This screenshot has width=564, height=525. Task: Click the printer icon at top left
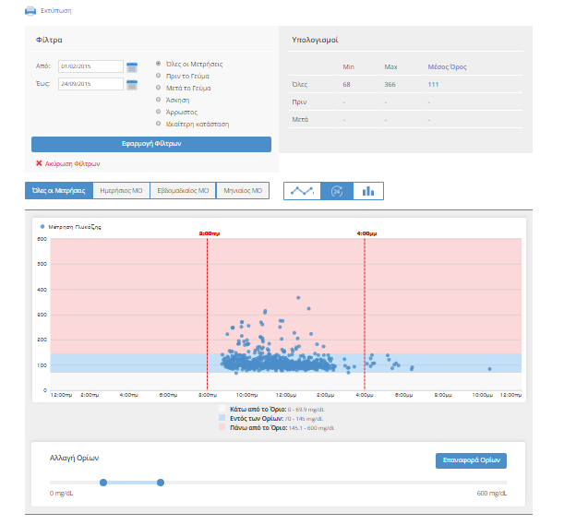tap(30, 10)
